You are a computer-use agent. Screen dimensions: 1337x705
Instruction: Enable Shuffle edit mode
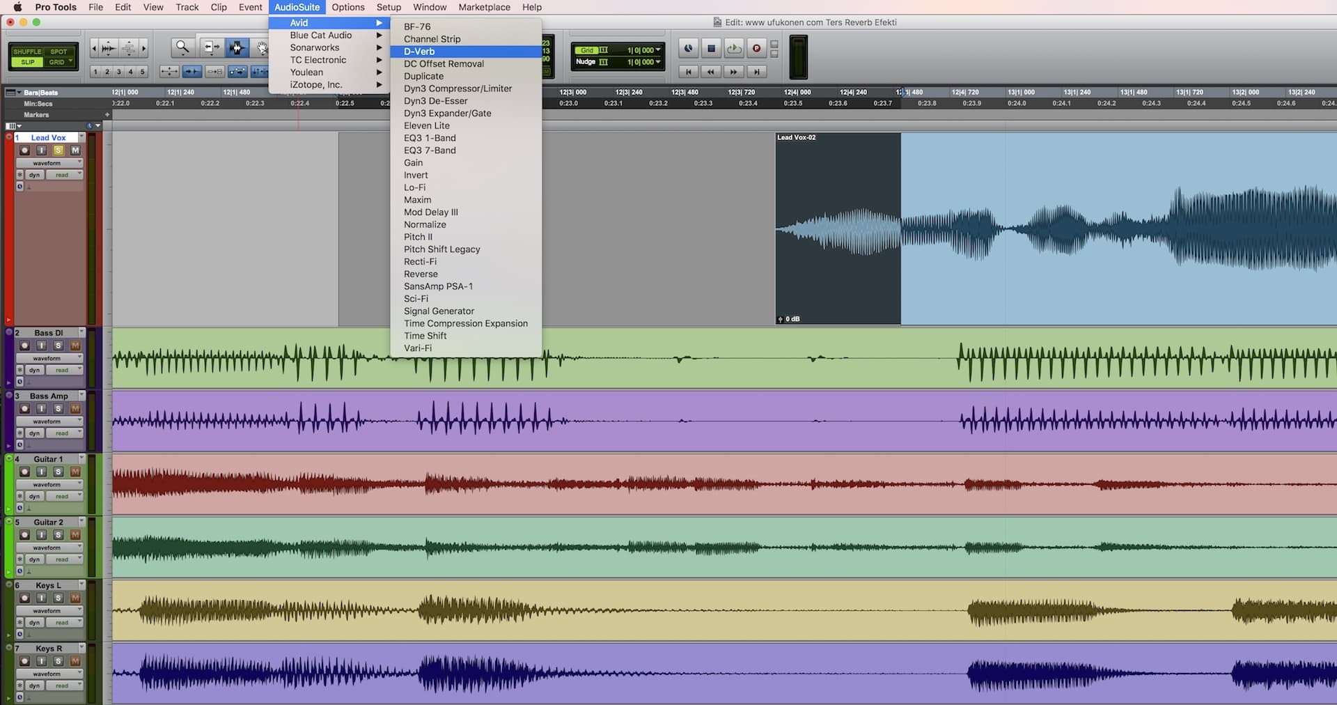pos(27,52)
